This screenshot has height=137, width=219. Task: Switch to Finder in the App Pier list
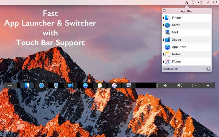pos(187,18)
